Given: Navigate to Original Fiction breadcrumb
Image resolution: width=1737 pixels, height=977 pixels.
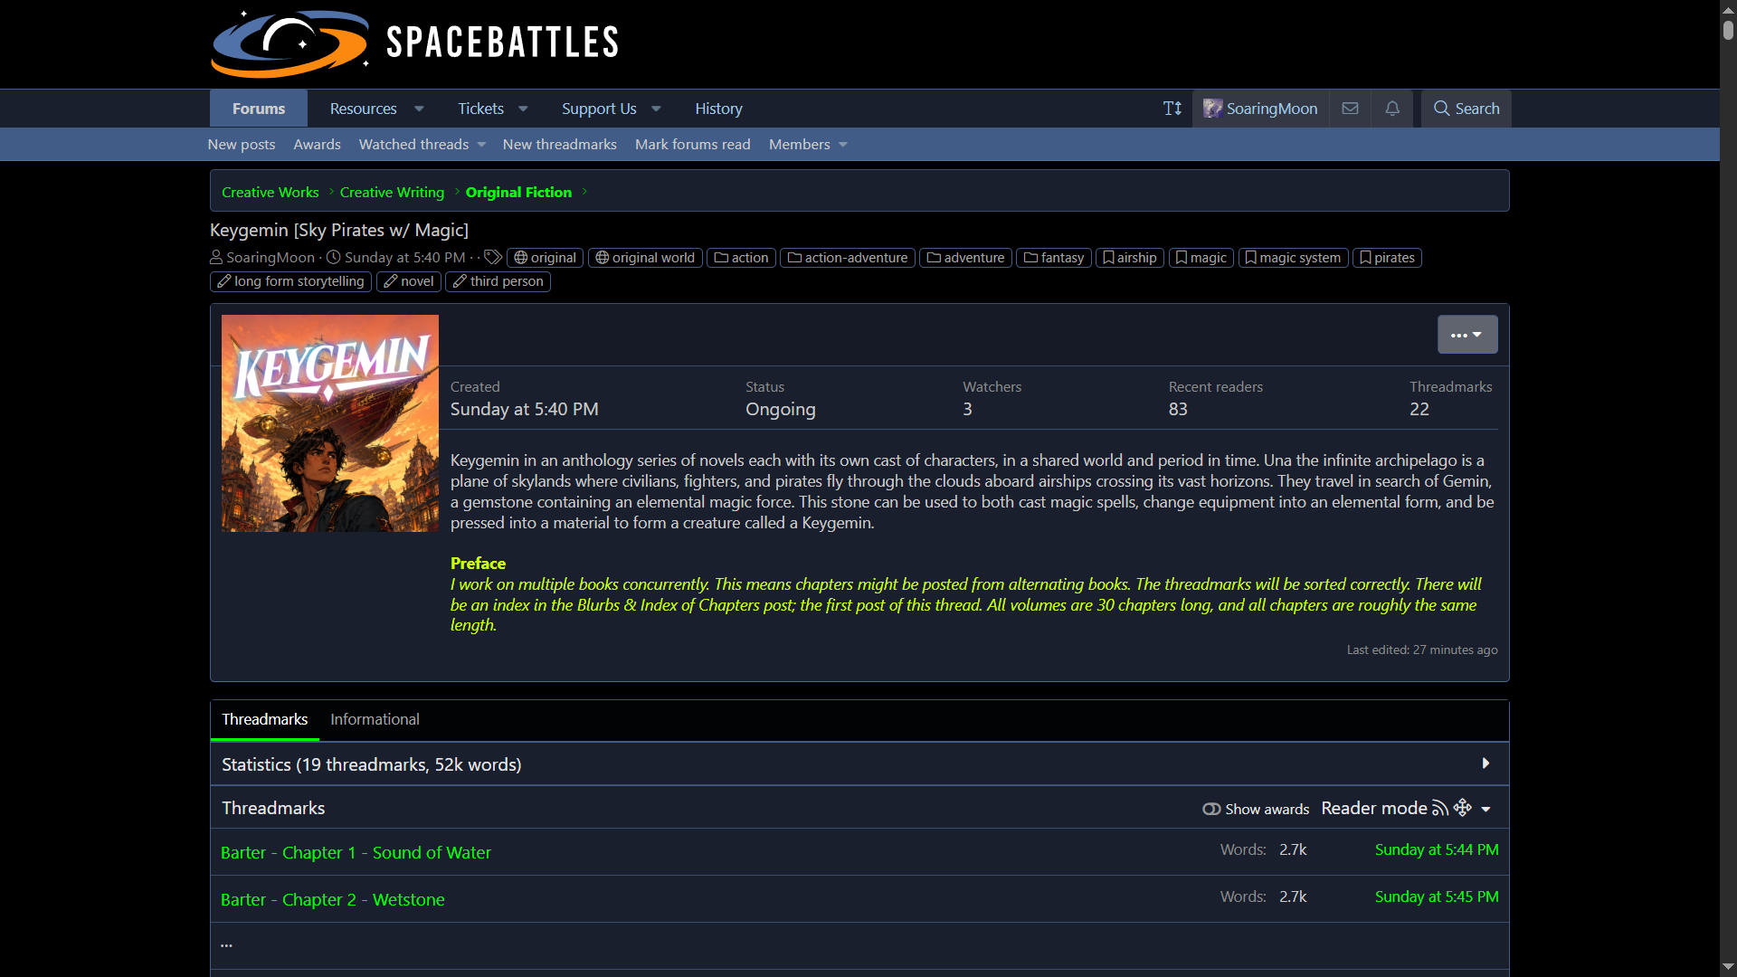Looking at the screenshot, I should pos(518,192).
